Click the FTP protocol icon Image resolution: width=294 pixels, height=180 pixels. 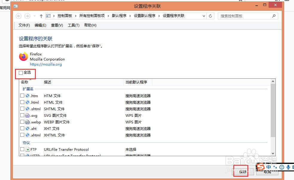[x=27, y=150]
